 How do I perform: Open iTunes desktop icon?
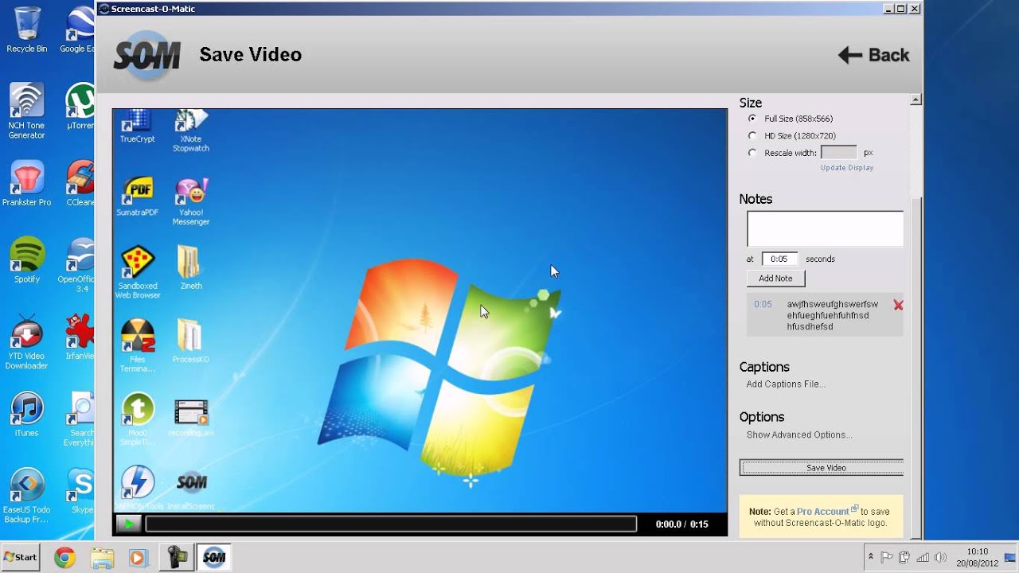tap(26, 414)
